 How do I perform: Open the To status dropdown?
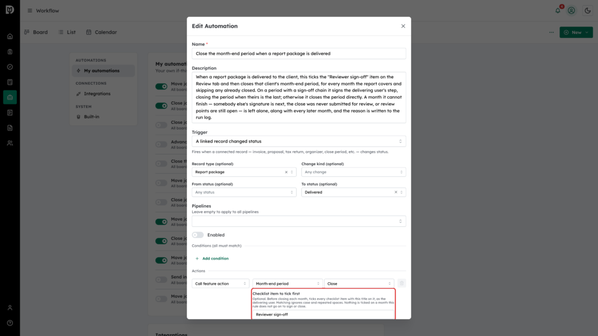[353, 192]
